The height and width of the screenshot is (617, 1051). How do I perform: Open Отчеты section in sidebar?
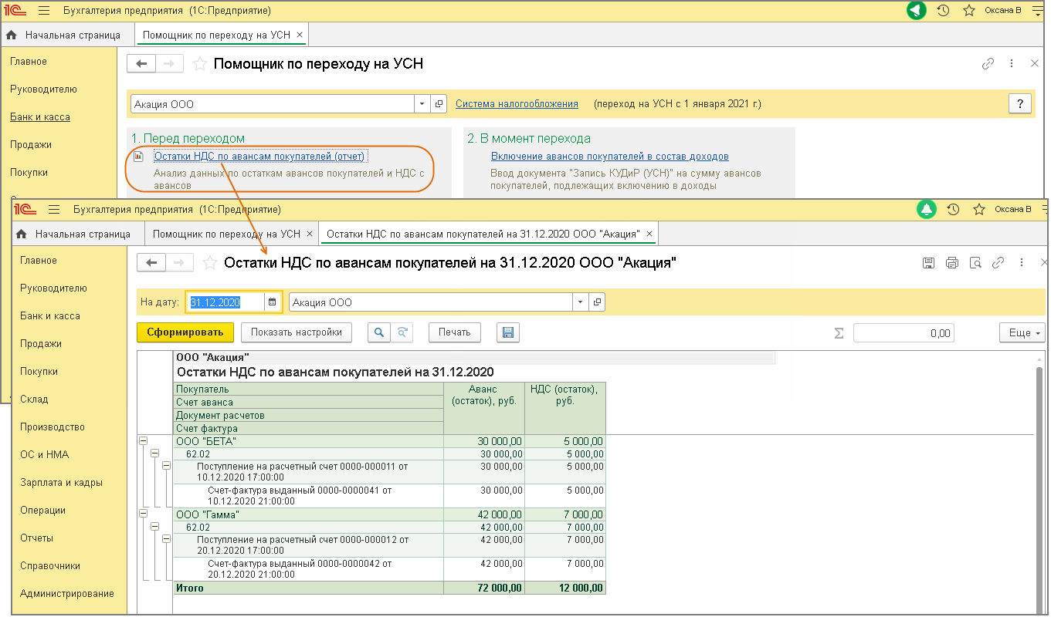point(37,538)
